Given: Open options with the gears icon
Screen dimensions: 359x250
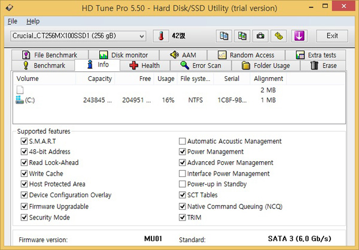Looking at the screenshot, I should (278, 36).
